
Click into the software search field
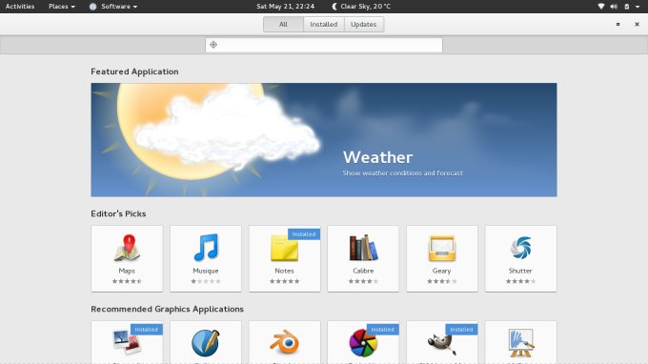point(324,45)
